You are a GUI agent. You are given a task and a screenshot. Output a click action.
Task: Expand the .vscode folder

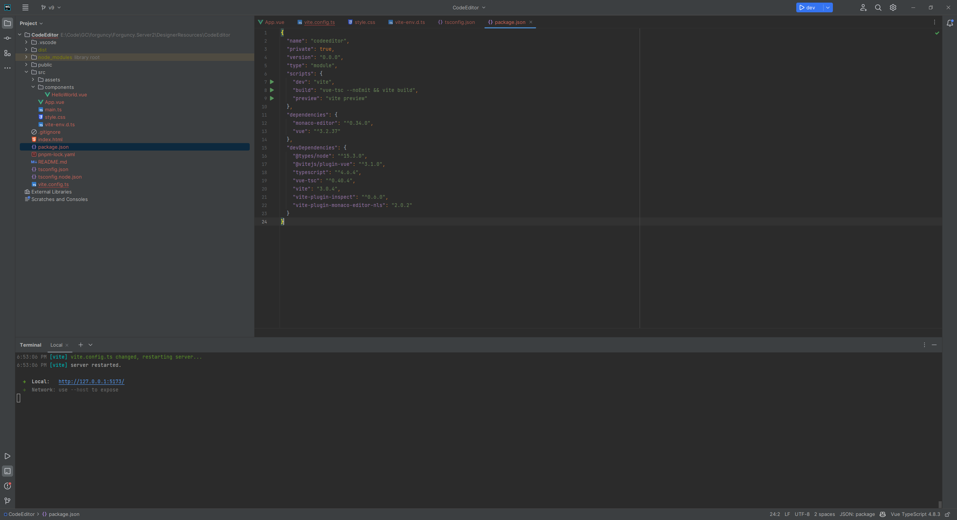(26, 42)
